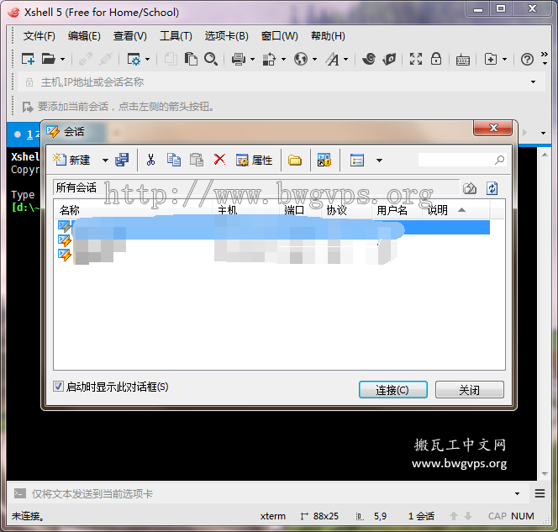This screenshot has height=532, width=558.
Task: Toggle 启动时显示此对话框 checkbox
Action: 58,387
